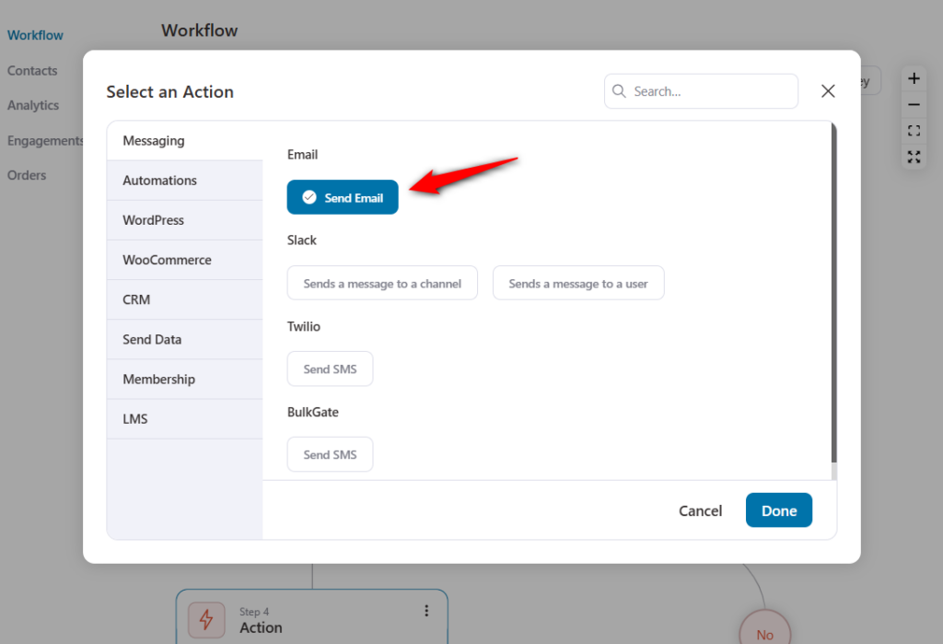Click the fit-to-view canvas icon
Viewport: 943px width, 644px height.
pyautogui.click(x=914, y=131)
